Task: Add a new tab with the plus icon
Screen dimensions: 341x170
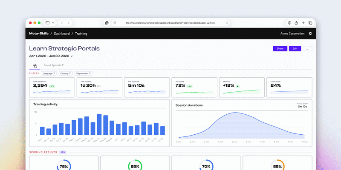Action: tap(303, 23)
